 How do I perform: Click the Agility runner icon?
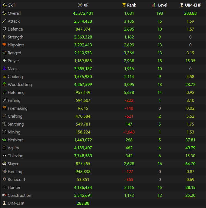(4, 148)
